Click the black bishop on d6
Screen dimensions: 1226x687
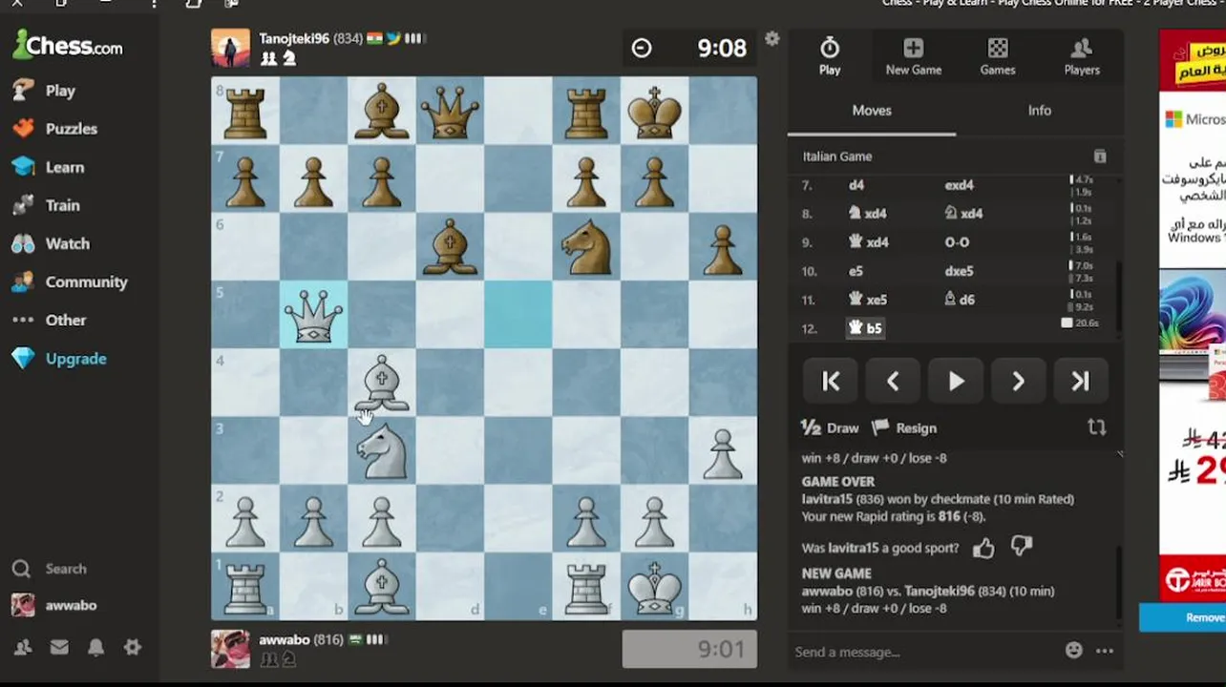click(450, 247)
